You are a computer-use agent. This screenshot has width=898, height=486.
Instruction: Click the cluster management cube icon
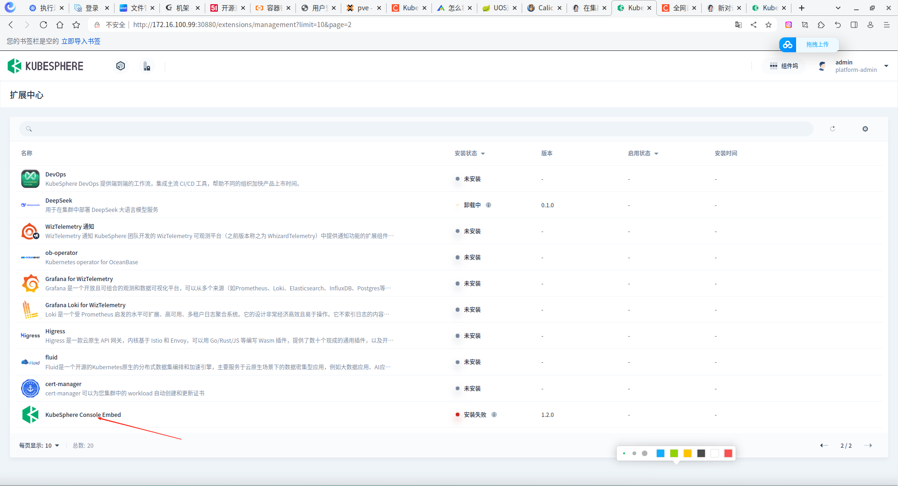coord(121,66)
